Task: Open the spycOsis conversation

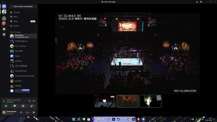Action: pos(23,81)
